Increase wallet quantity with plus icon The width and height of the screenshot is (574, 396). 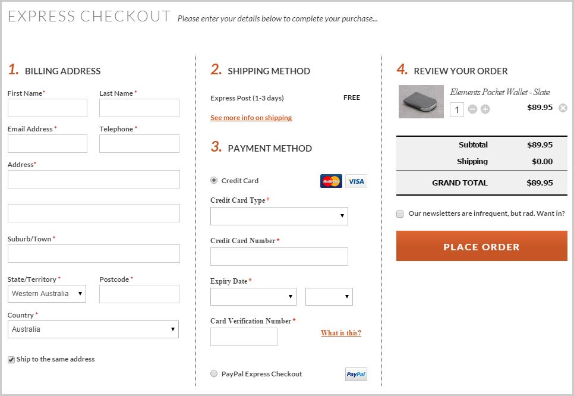click(x=485, y=109)
